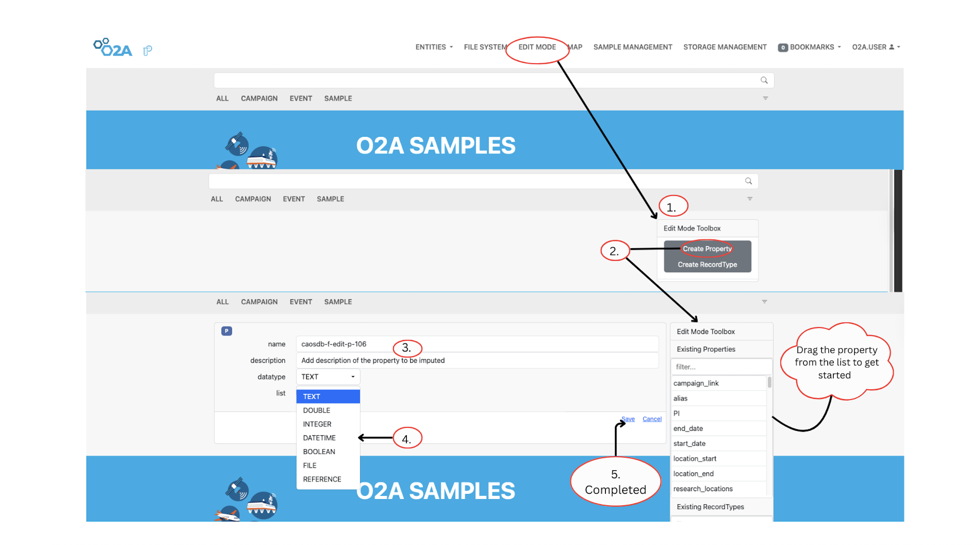Click the Existing Properties list scrollbar
Screen dimensions: 980x545
pos(769,383)
